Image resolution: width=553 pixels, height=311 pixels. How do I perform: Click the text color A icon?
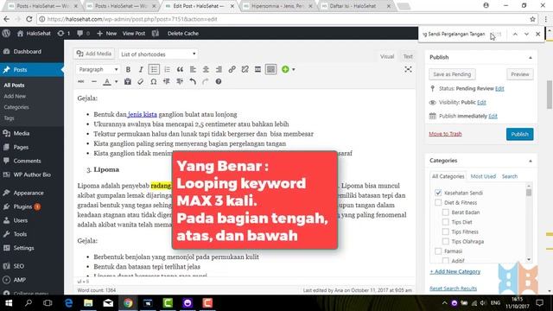107,81
